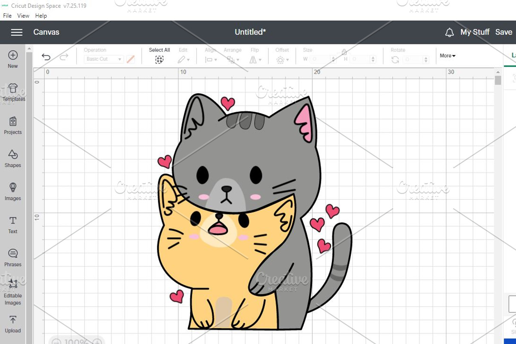Image resolution: width=516 pixels, height=344 pixels.
Task: Click the Save button
Action: coord(504,32)
